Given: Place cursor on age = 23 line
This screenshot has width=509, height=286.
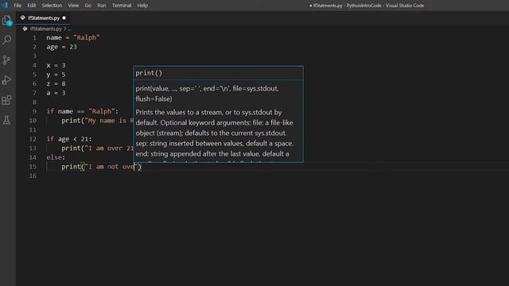Looking at the screenshot, I should tap(61, 47).
